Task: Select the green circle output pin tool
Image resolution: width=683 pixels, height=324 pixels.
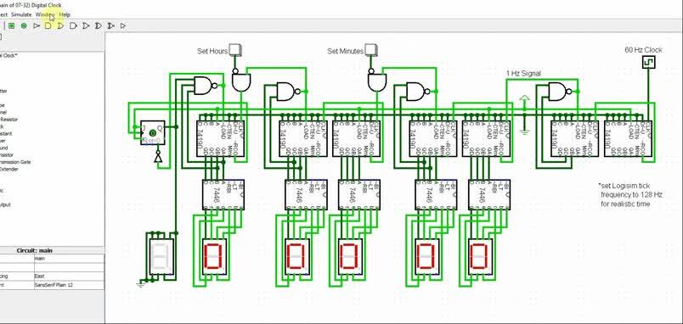Action: [x=24, y=26]
